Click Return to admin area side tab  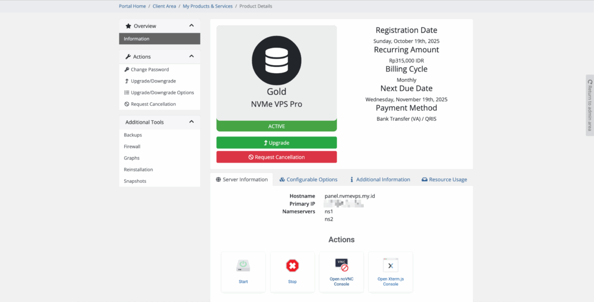pyautogui.click(x=589, y=105)
